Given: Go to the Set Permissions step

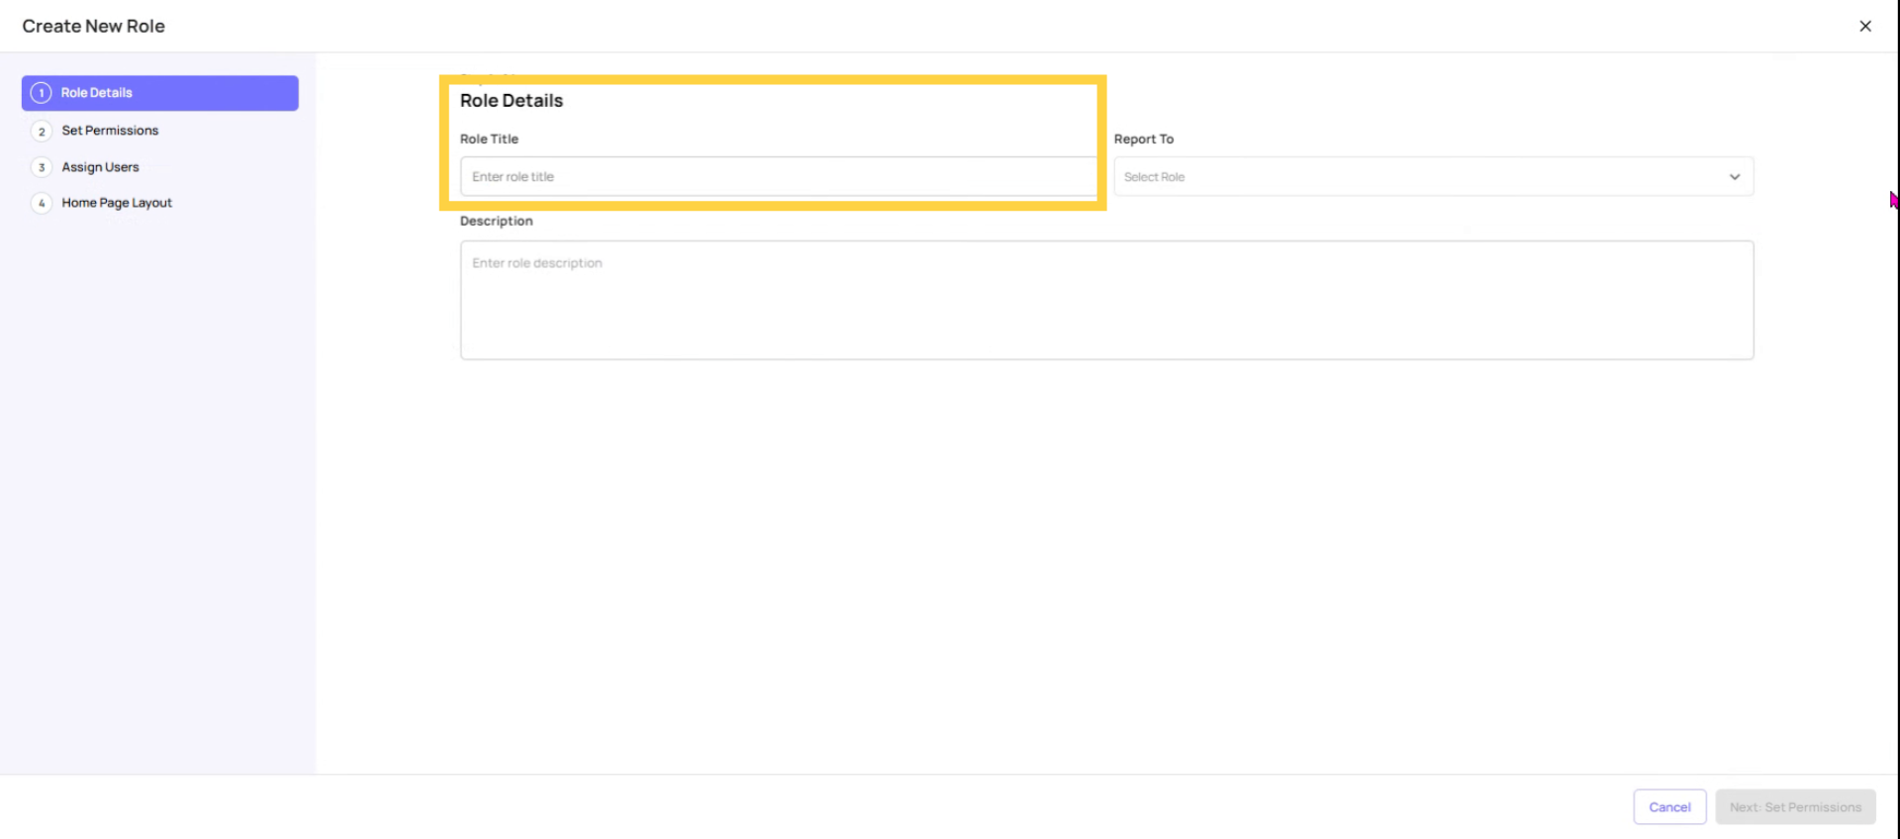Looking at the screenshot, I should point(110,131).
